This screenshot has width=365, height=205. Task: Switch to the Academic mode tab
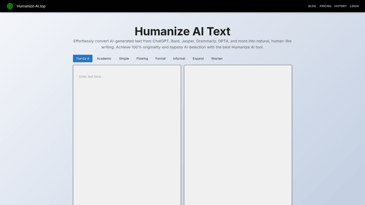[x=104, y=59]
